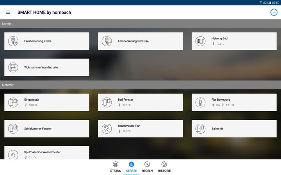Click the Historie tab icon

click(164, 164)
